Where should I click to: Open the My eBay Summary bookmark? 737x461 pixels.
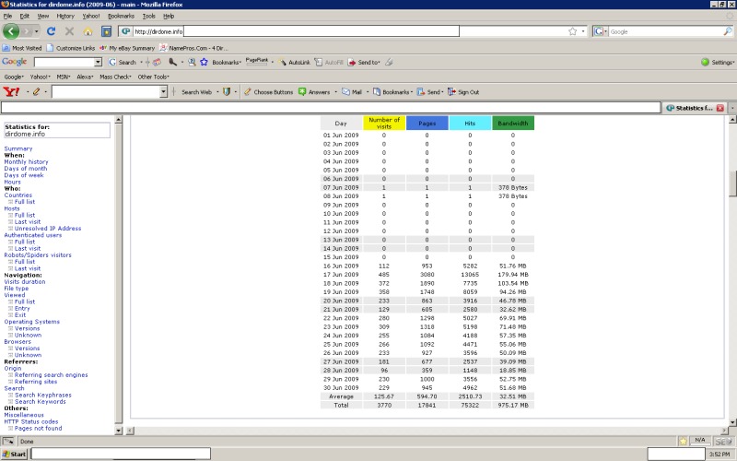(x=127, y=48)
